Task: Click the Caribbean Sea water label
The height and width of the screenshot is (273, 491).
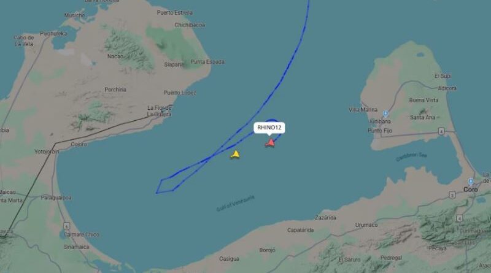Action: click(411, 157)
